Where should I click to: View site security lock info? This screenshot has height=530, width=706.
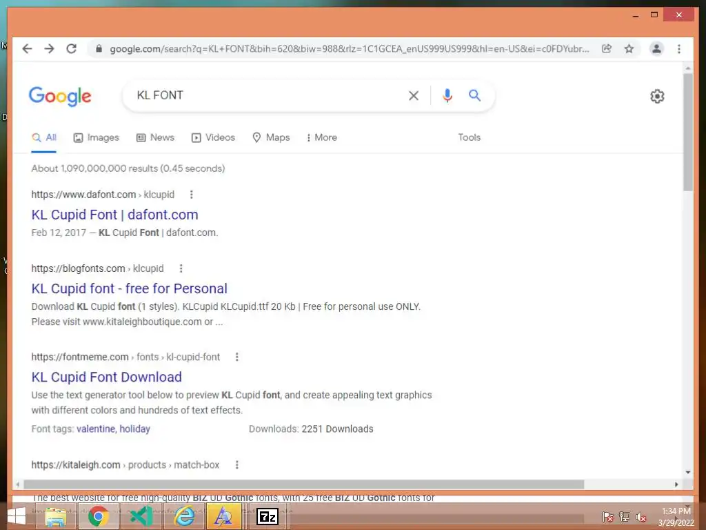pos(99,49)
